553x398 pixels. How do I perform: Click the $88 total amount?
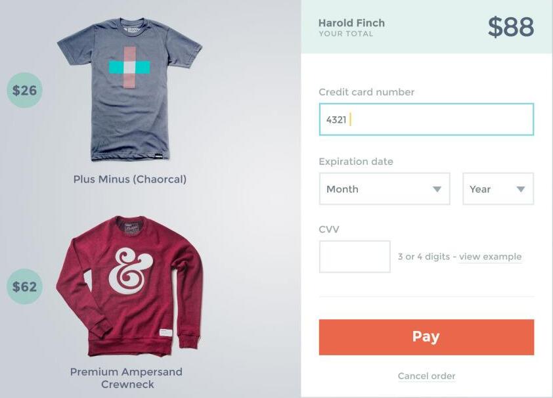(x=510, y=28)
